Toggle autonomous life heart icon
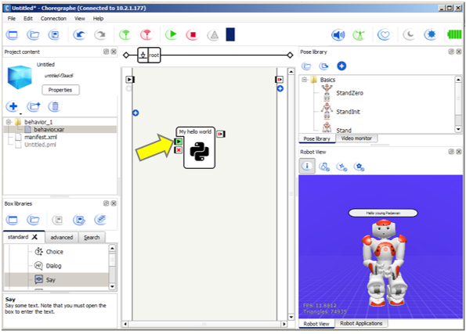 tap(385, 35)
